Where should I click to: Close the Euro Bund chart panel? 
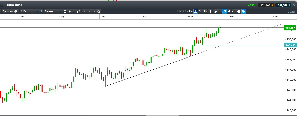tap(294, 5)
